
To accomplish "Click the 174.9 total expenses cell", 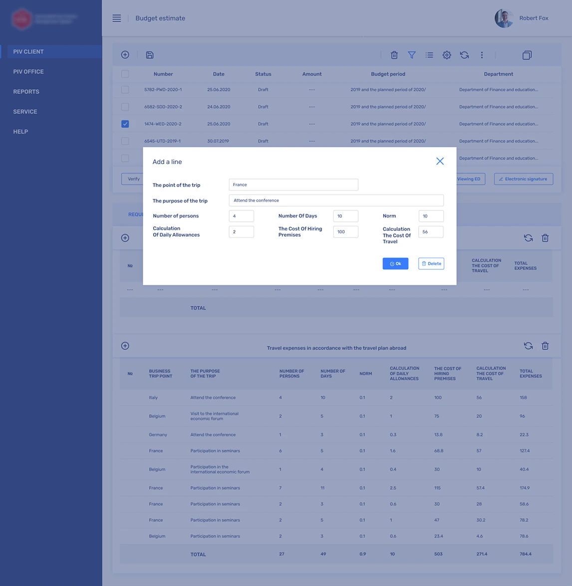I will coord(525,488).
